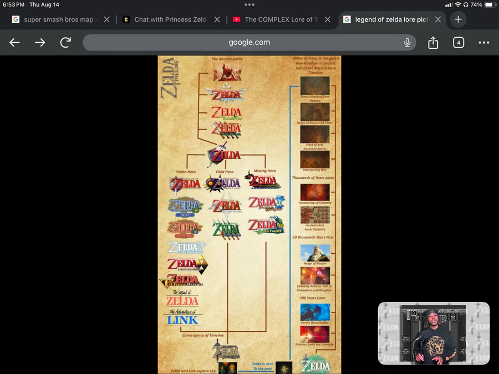The height and width of the screenshot is (374, 499).
Task: Open the browser more options menu
Action: coord(483,42)
